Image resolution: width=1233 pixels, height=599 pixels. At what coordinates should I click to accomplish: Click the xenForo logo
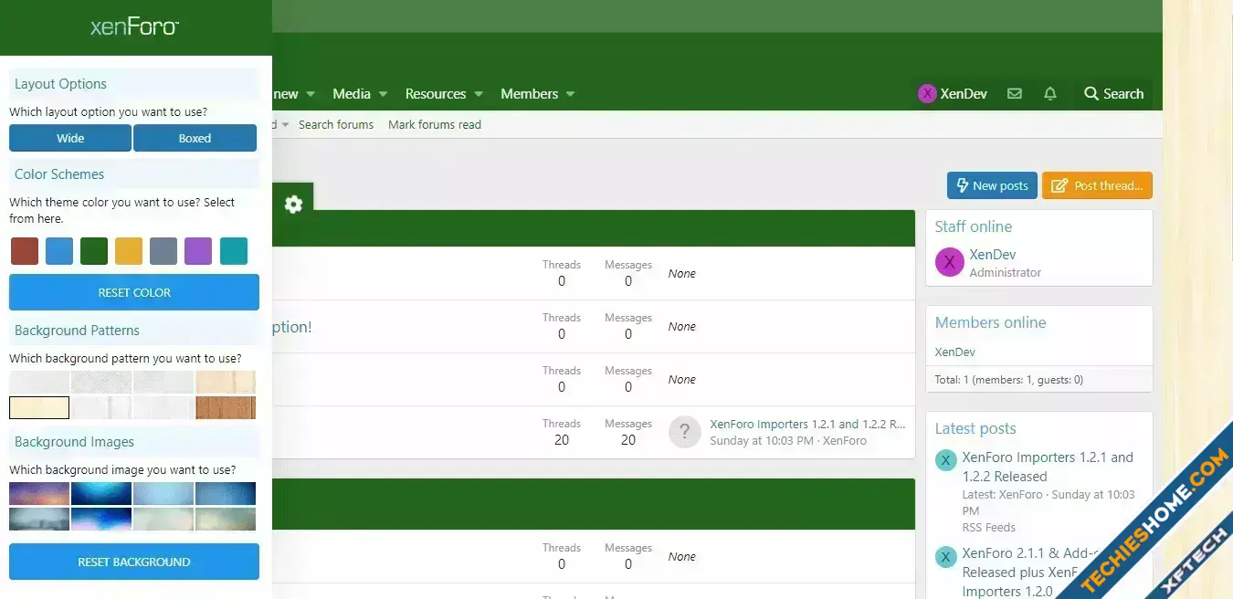(134, 27)
